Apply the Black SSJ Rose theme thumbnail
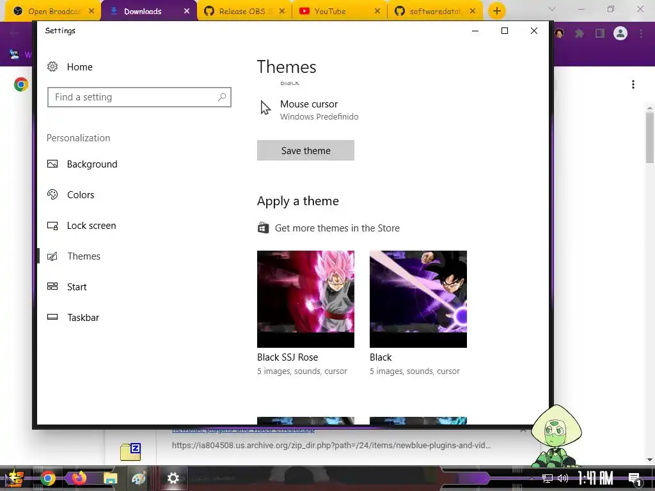 pyautogui.click(x=305, y=299)
